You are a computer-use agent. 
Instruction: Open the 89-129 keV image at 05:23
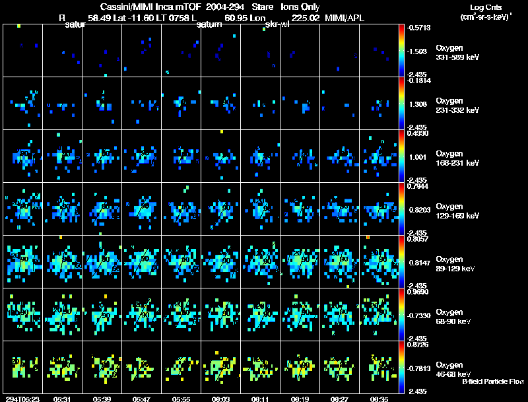click(22, 262)
